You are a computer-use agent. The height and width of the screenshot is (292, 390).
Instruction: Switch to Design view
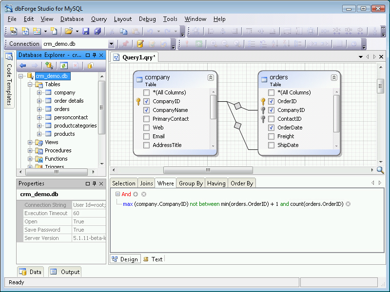coord(125,259)
